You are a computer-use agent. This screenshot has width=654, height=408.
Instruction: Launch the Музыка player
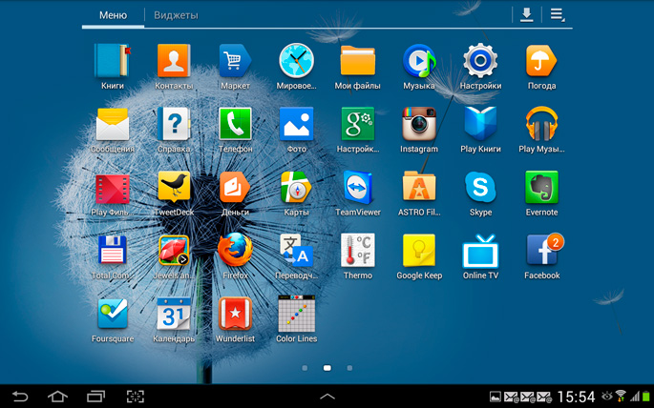[419, 61]
